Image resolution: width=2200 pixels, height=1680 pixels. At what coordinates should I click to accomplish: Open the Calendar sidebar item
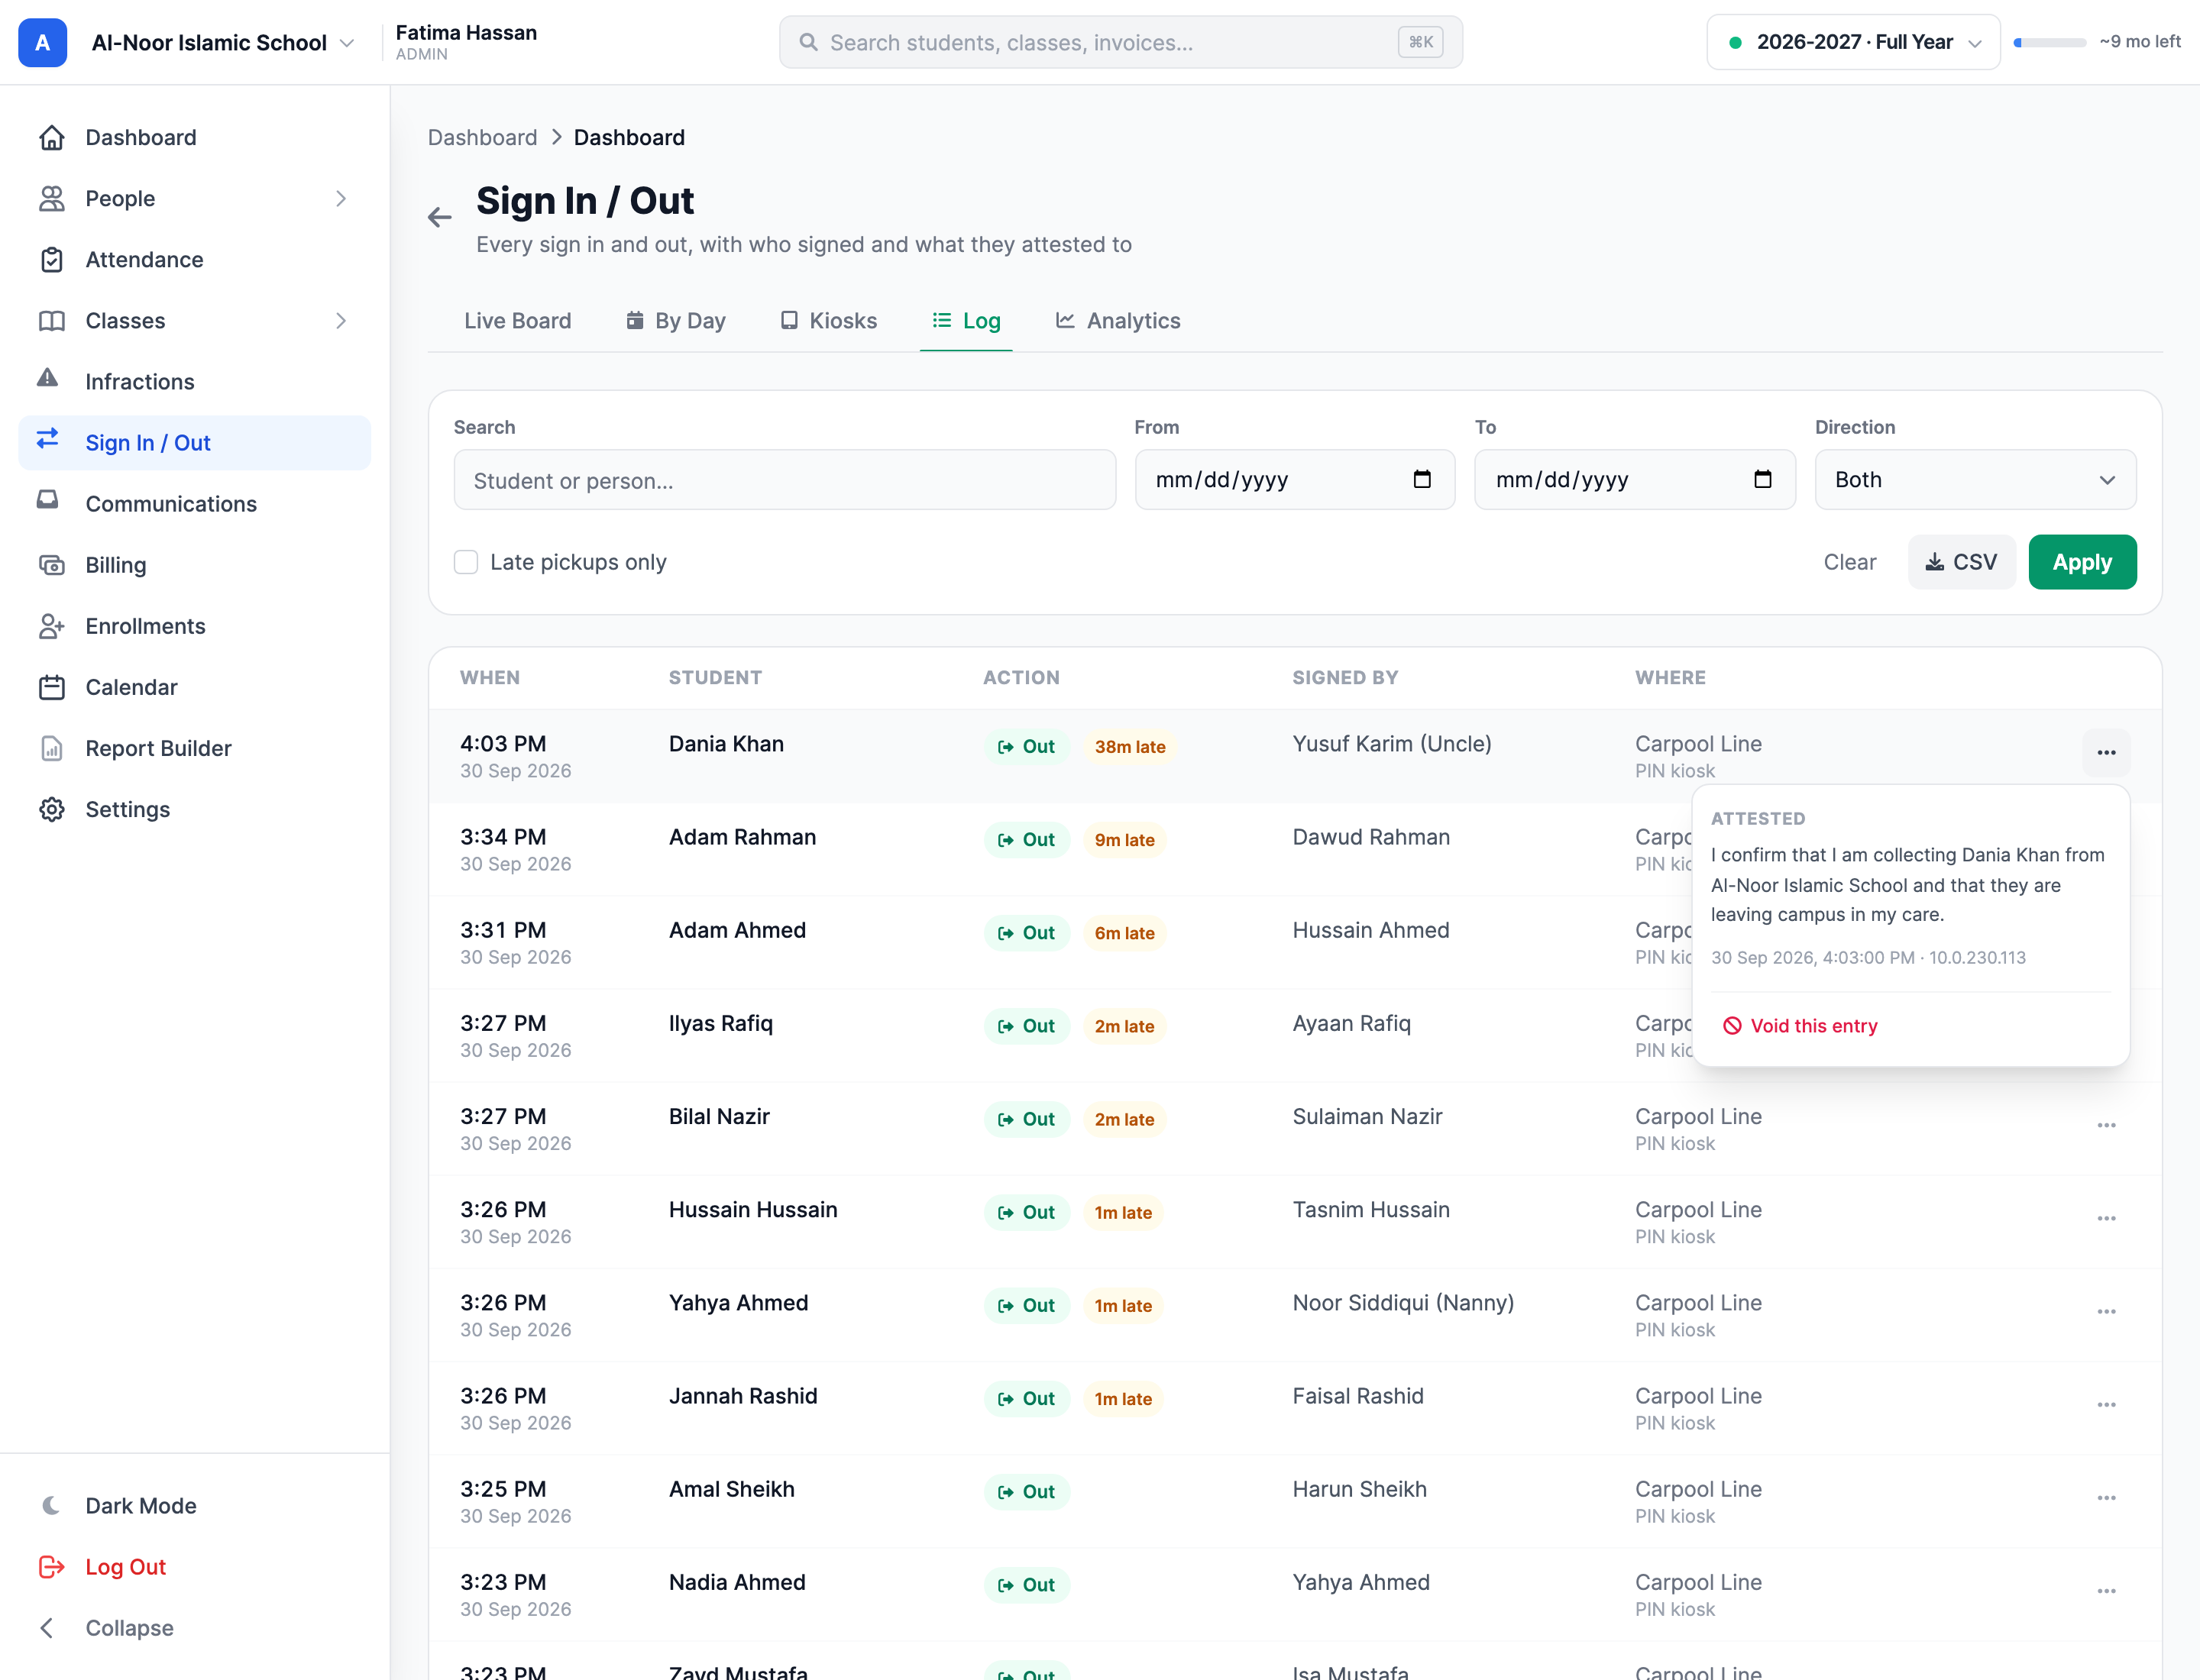194,687
